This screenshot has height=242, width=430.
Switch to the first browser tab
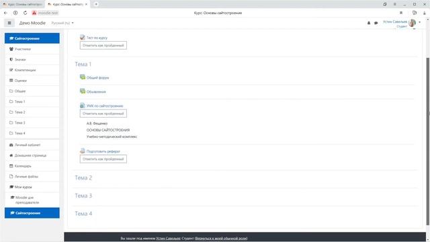click(x=22, y=5)
